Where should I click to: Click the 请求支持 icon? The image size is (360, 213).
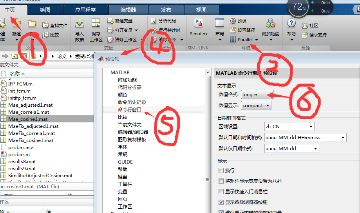point(304,35)
